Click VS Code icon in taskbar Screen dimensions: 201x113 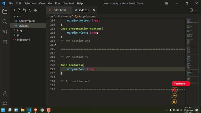pos(29,110)
